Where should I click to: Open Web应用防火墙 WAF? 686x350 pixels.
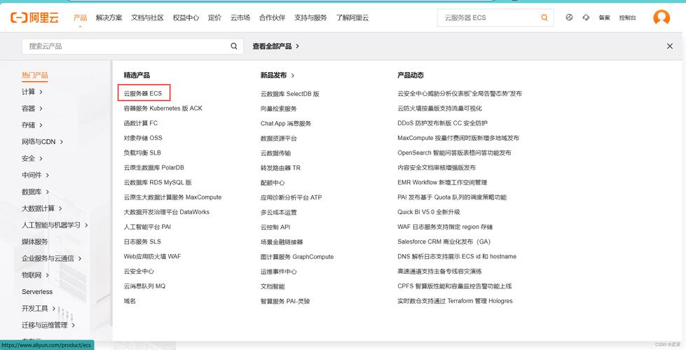152,256
